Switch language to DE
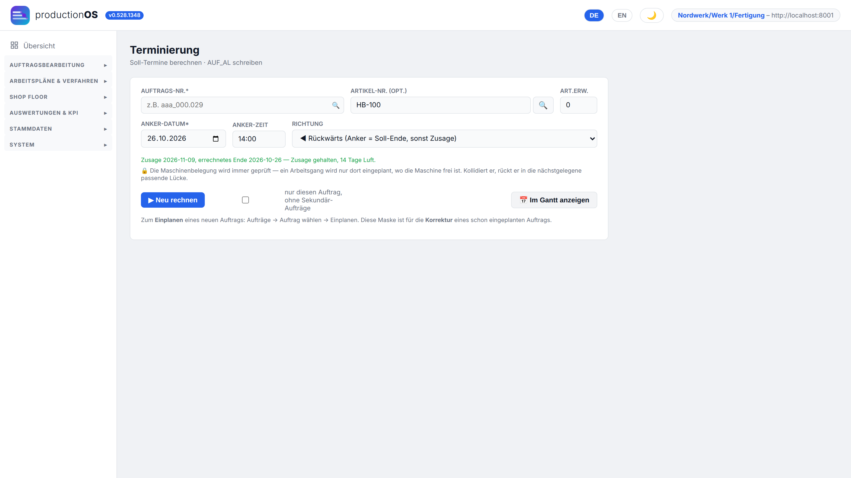 pyautogui.click(x=594, y=15)
